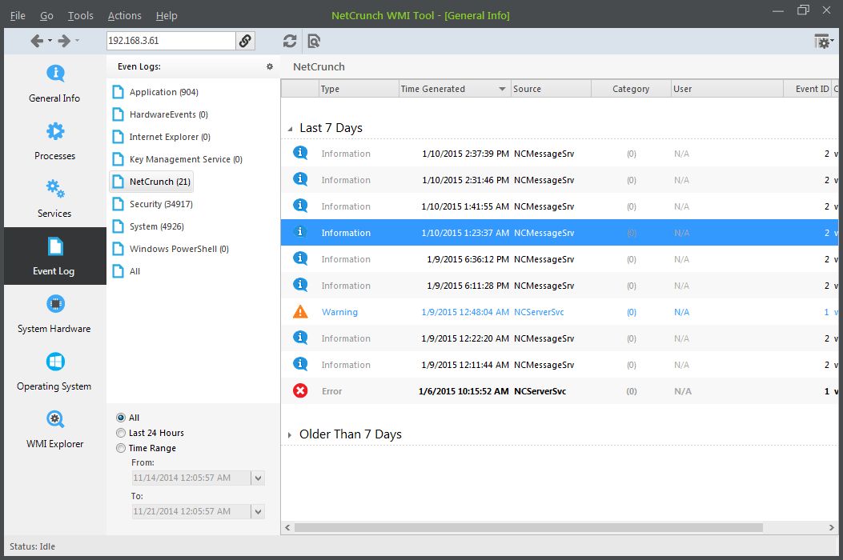This screenshot has height=560, width=843.
Task: Open the General Info panel
Action: click(x=54, y=82)
